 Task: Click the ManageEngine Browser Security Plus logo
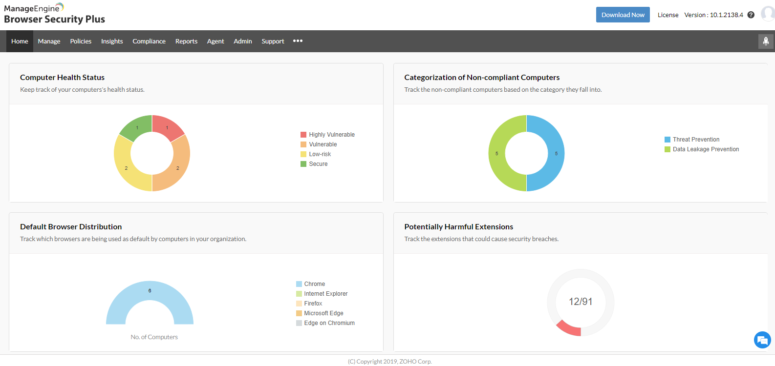click(x=54, y=14)
